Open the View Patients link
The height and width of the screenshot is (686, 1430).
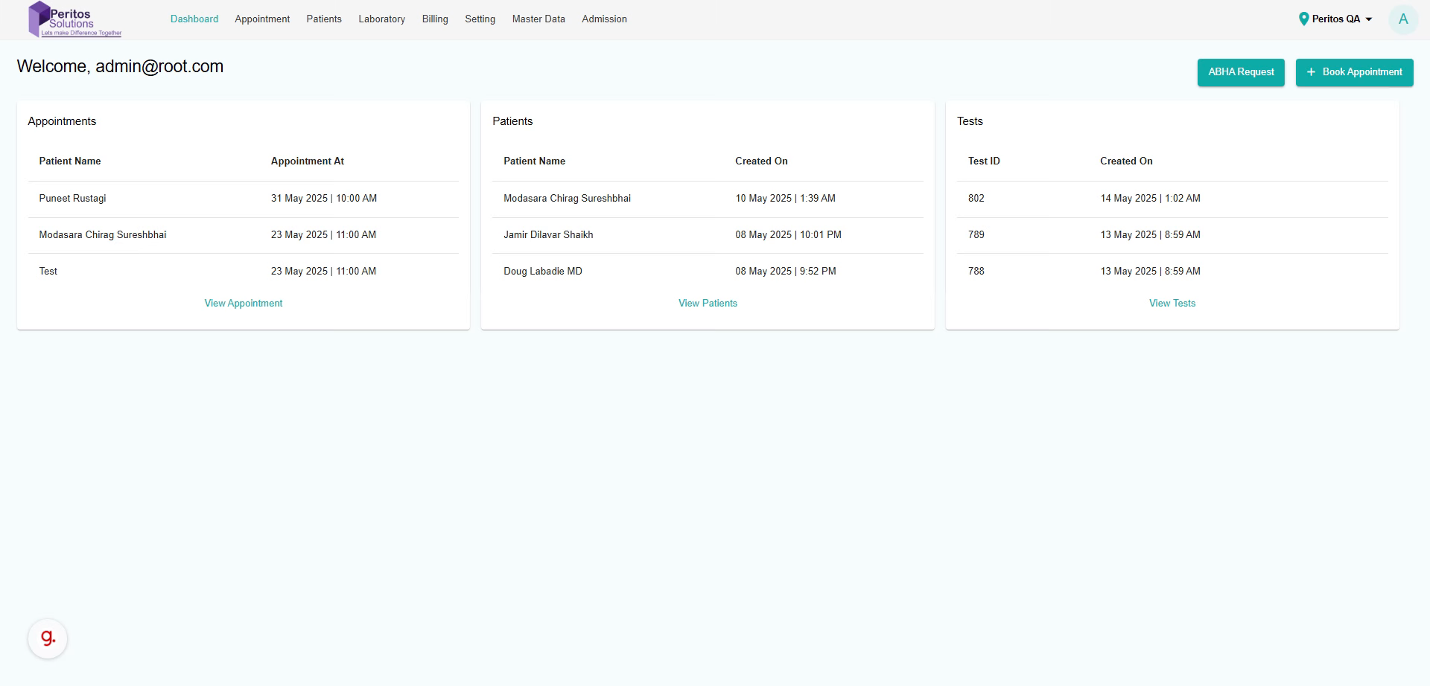pyautogui.click(x=708, y=304)
